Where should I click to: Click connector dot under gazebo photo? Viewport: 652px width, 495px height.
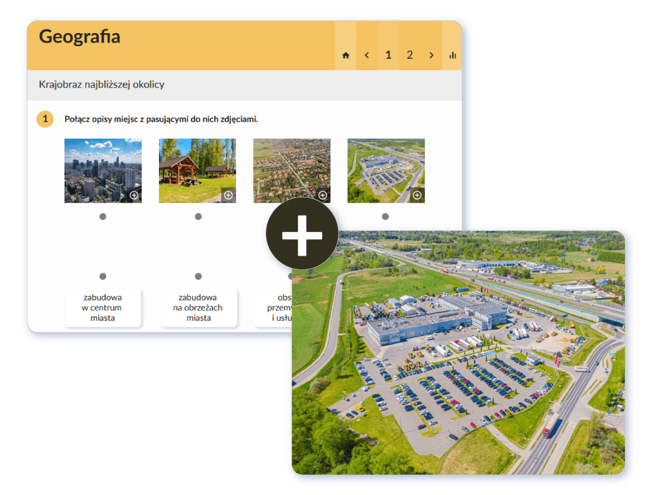198,216
